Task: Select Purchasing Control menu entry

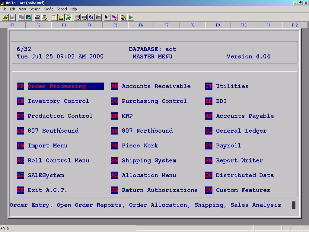Action: (x=149, y=101)
